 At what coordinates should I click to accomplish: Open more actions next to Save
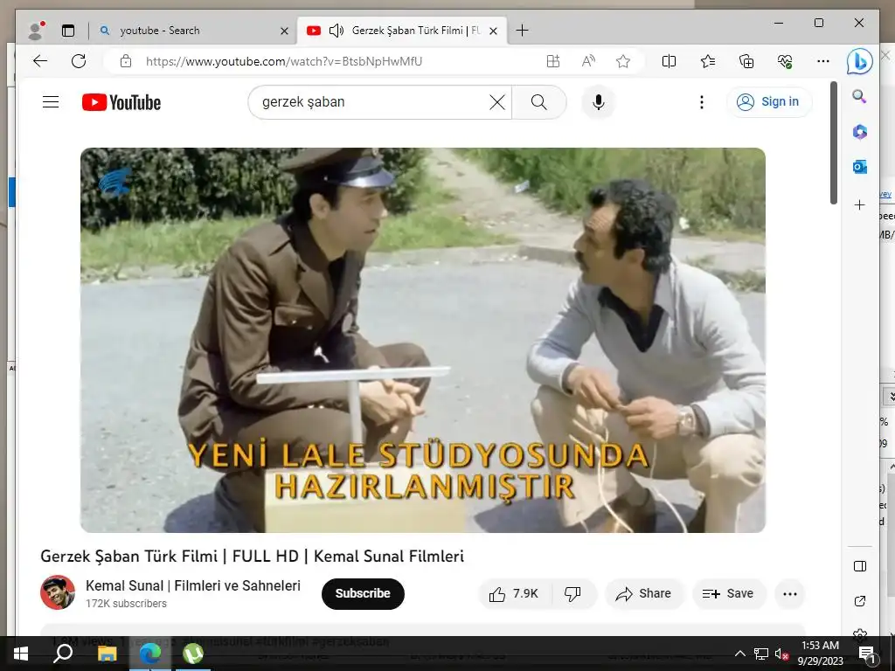pos(790,594)
